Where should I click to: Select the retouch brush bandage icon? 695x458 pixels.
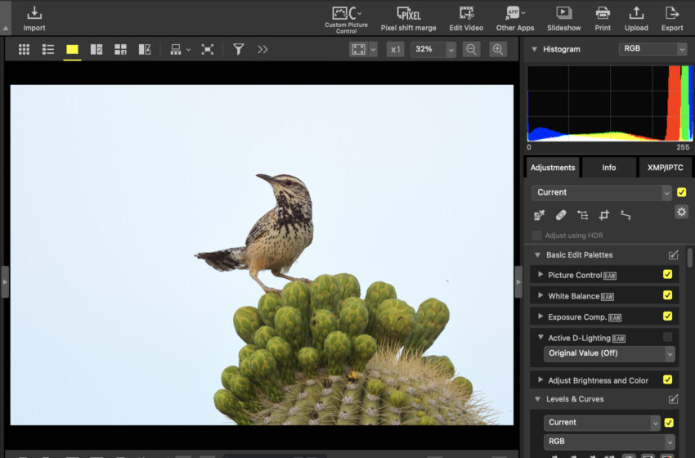coord(561,215)
